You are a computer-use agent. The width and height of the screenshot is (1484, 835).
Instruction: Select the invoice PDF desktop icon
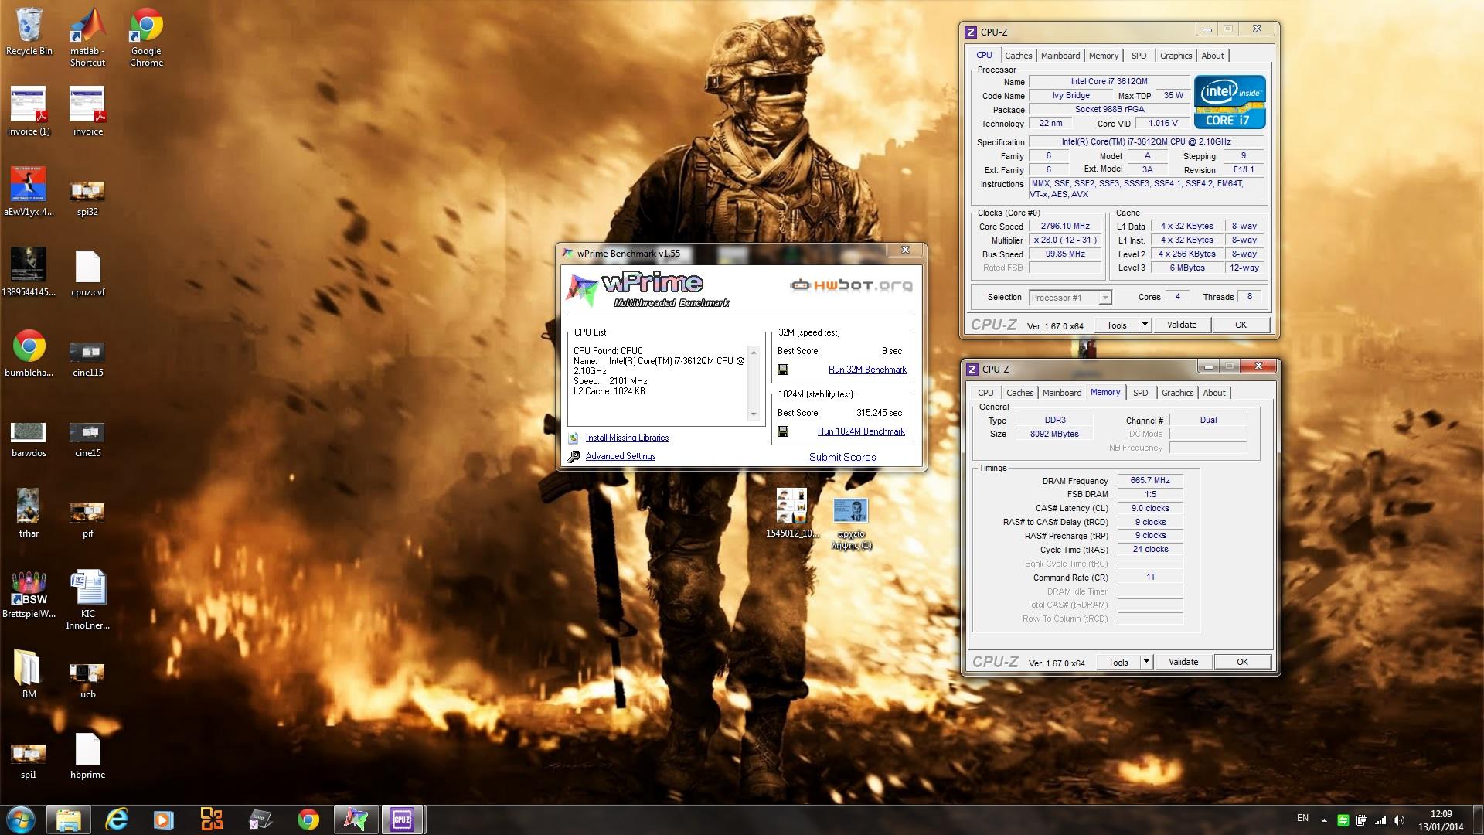click(x=87, y=111)
